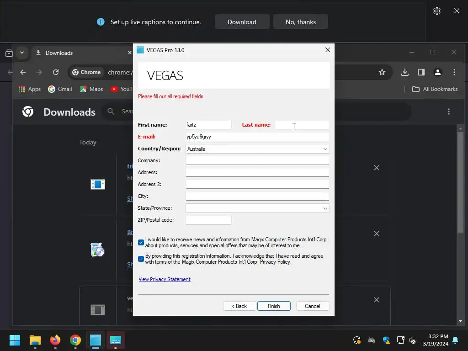
Task: Open the Apps bookmark shortcut
Action: (30, 89)
